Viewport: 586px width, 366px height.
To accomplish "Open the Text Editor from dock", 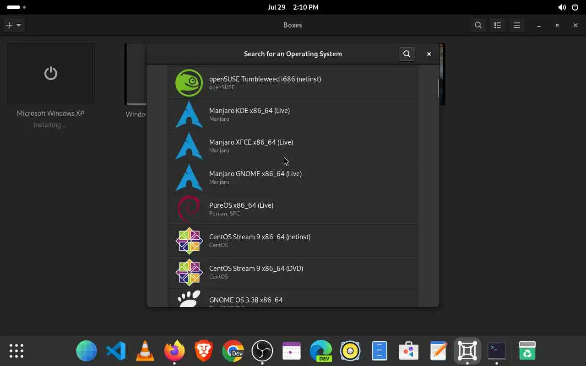I will pos(438,351).
